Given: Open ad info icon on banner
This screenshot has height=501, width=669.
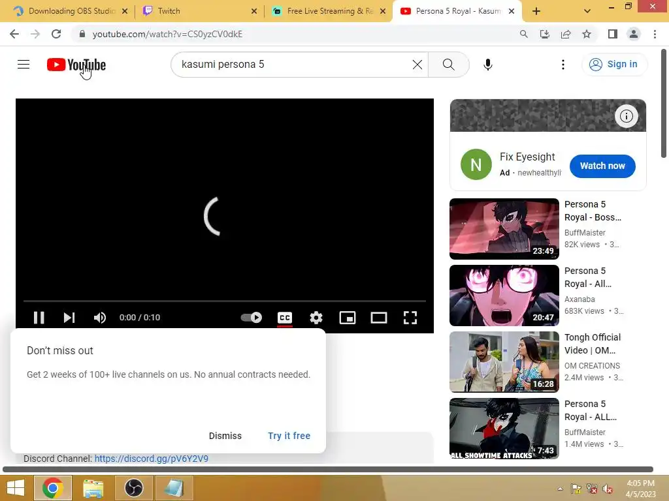Looking at the screenshot, I should [x=626, y=116].
